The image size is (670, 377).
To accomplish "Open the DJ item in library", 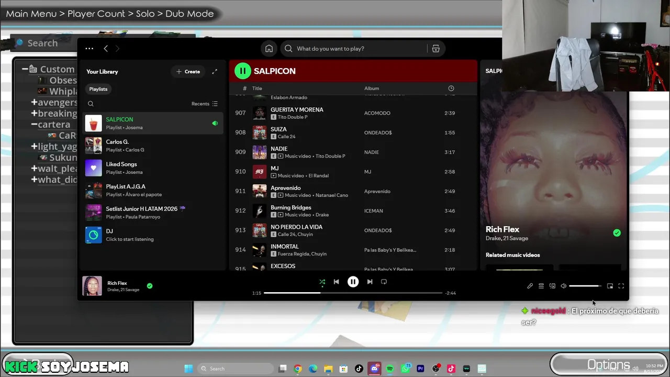I will click(x=153, y=235).
